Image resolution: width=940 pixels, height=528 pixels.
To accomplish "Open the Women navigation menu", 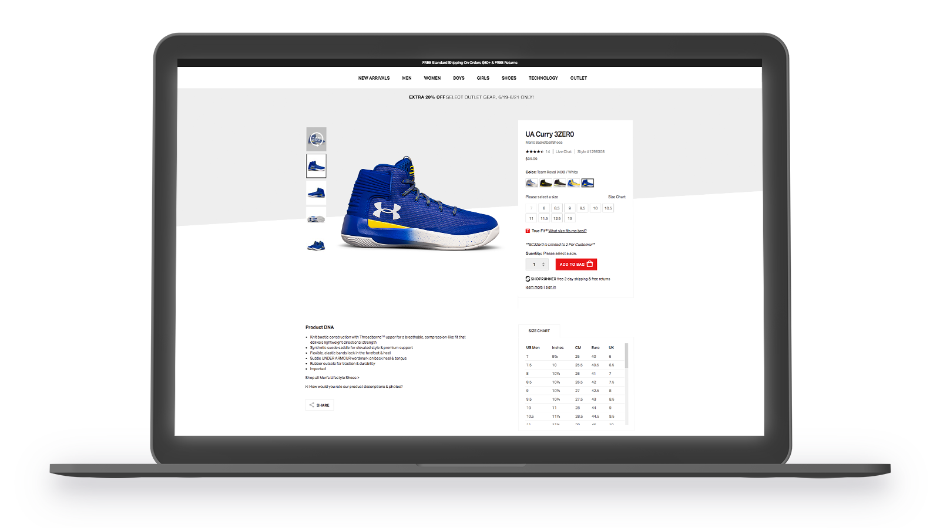I will [x=432, y=78].
